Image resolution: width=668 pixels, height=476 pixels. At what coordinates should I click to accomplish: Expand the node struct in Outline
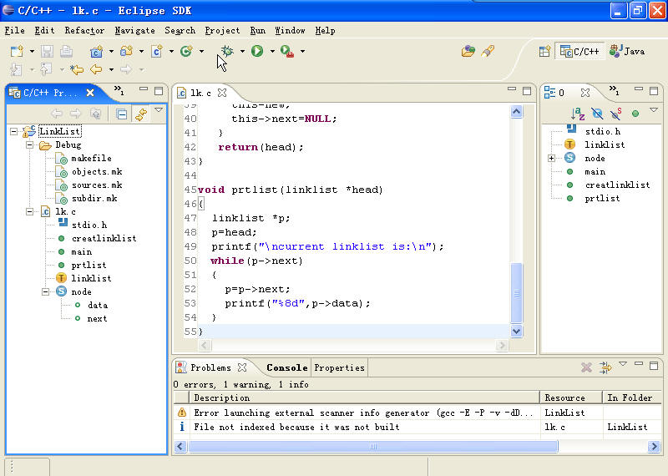point(552,159)
